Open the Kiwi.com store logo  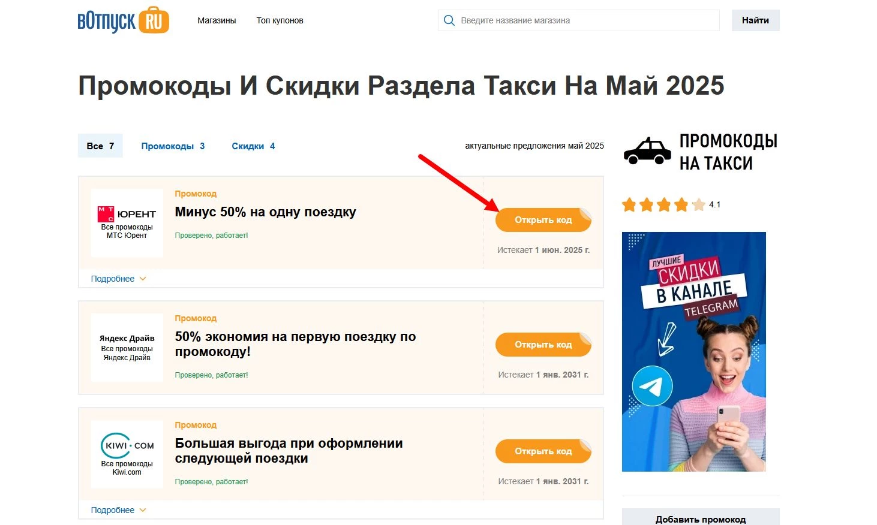click(127, 446)
